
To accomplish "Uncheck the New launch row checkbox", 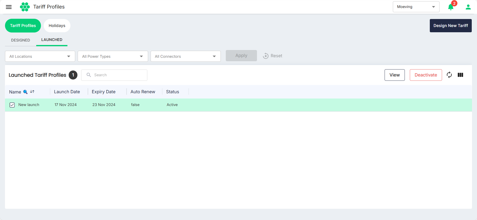I will click(x=12, y=105).
